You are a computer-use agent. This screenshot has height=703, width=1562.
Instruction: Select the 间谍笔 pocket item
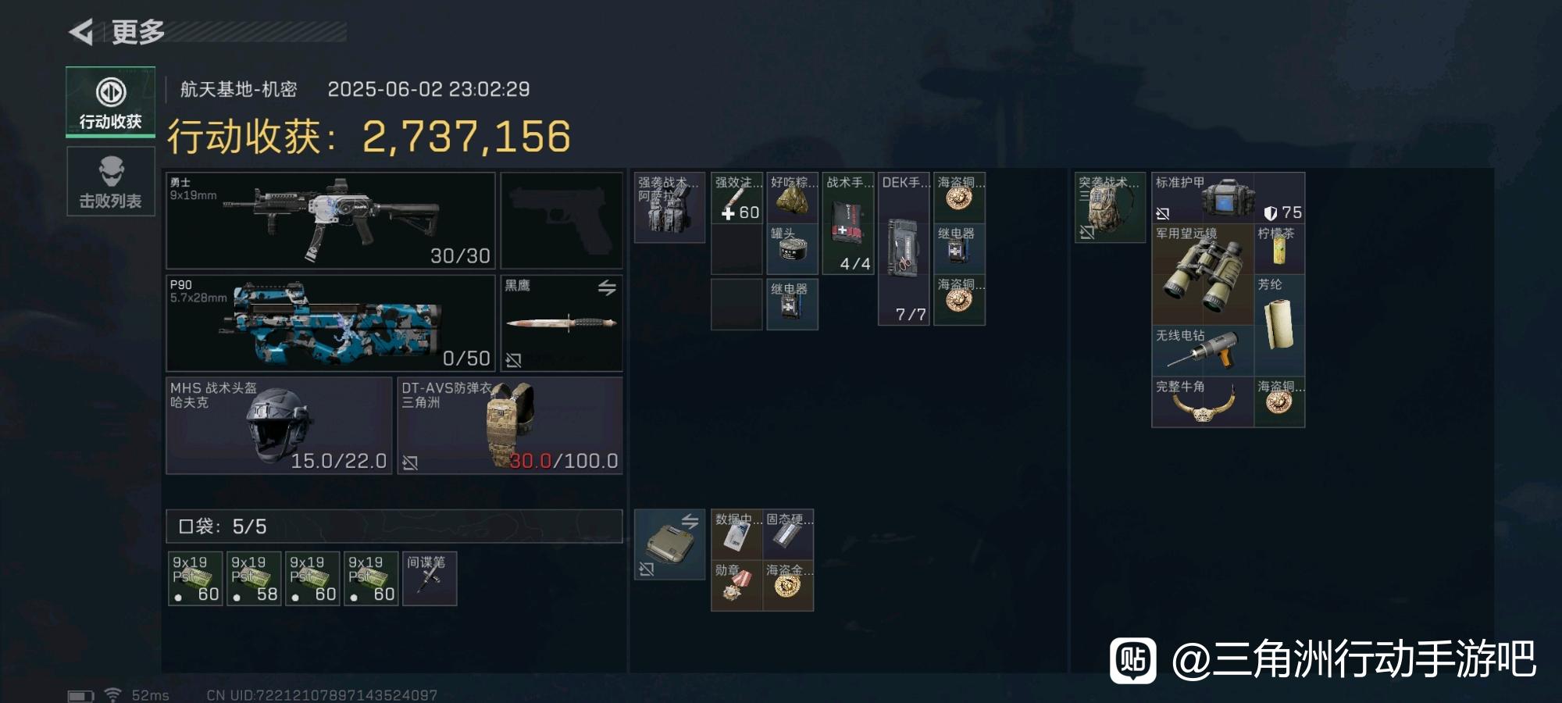[x=430, y=578]
